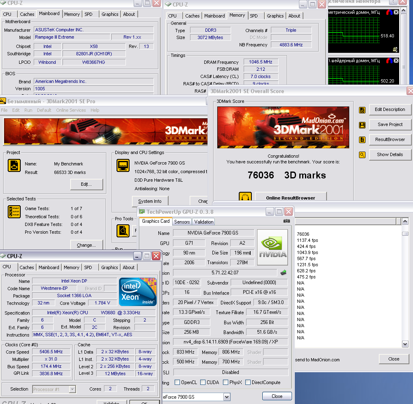This screenshot has height=404, width=413.
Task: Click the Online ResultBrowser button
Action: (290, 197)
